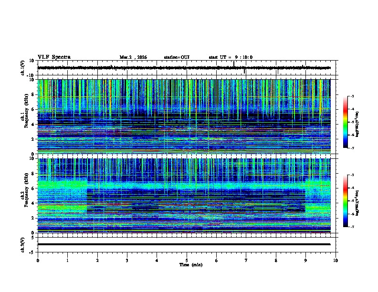Click the ch.3 flat voltage trace line

coord(184,244)
